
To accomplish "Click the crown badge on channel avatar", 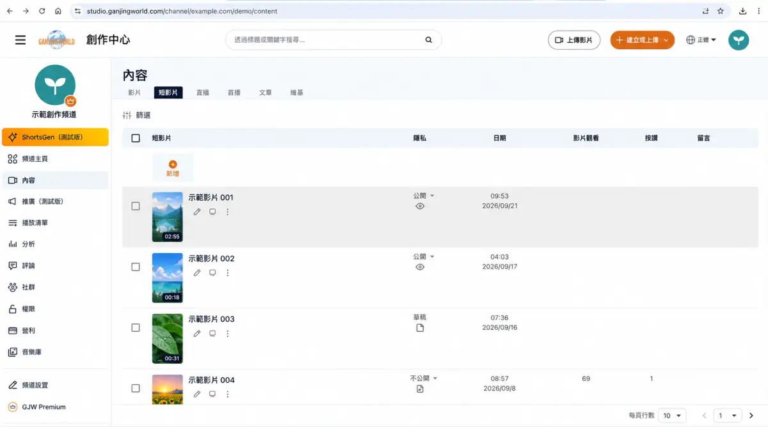I will coord(70,101).
